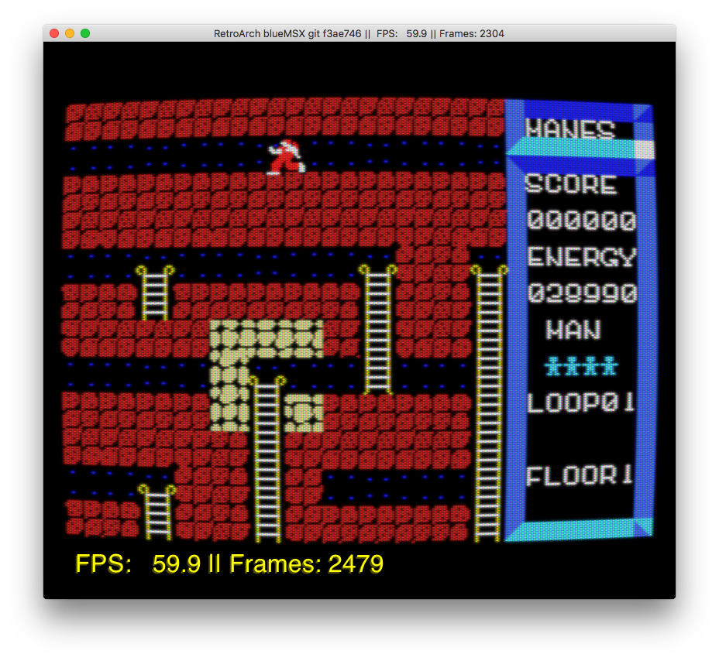Click the yellow stone block at lower right of the ladder
719x661 pixels.
[x=304, y=413]
